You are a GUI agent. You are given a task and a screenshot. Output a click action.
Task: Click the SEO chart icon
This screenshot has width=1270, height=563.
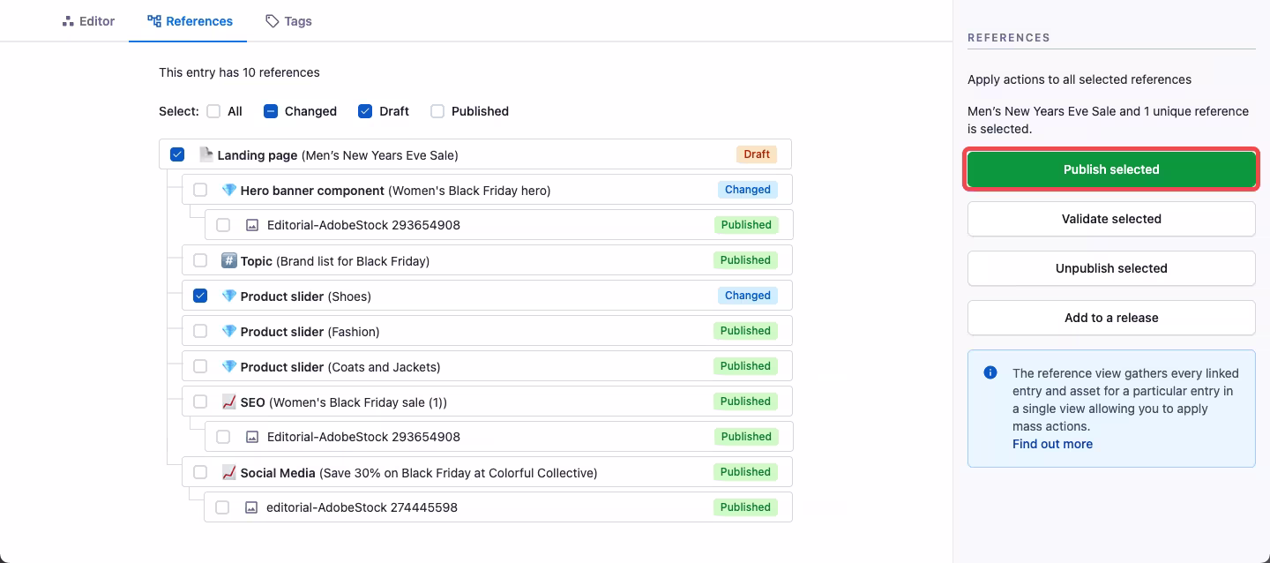click(x=229, y=402)
